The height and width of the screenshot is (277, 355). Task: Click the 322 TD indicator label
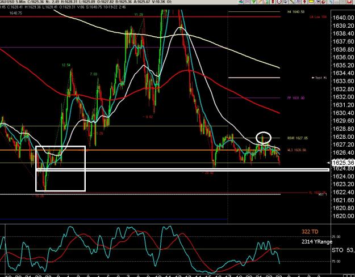click(310, 232)
